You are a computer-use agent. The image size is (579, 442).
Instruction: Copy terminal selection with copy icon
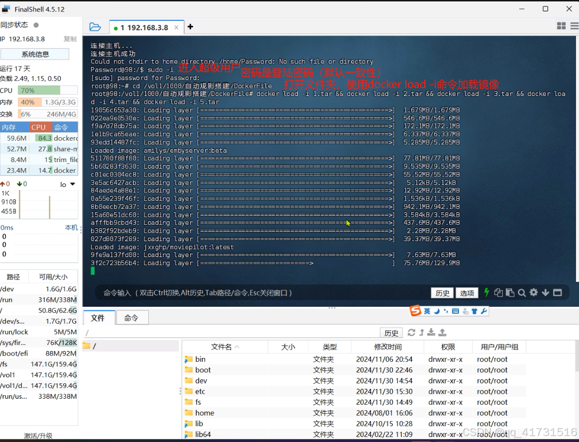(498, 293)
